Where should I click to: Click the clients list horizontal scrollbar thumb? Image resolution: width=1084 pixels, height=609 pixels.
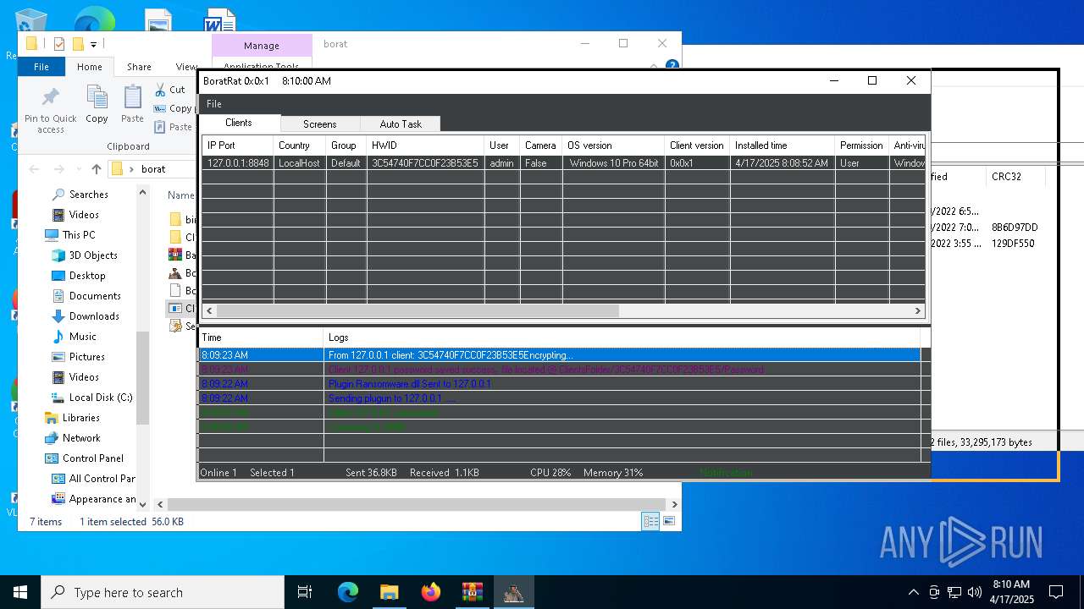[x=418, y=310]
